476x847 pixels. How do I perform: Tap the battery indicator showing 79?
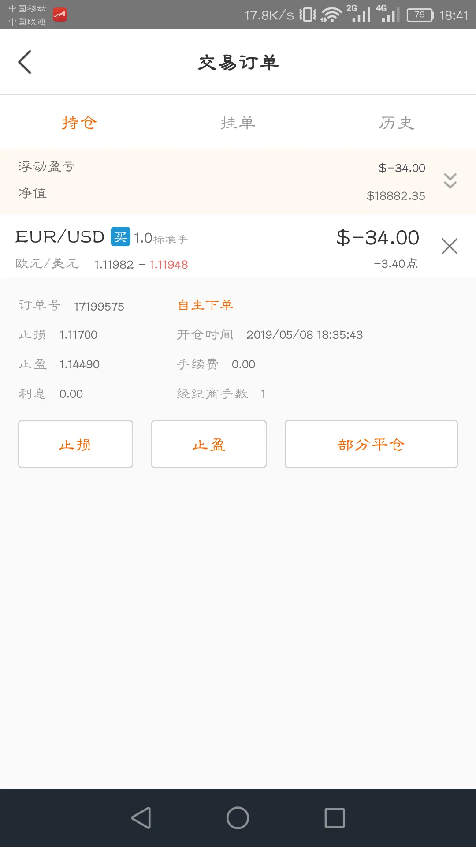click(420, 15)
